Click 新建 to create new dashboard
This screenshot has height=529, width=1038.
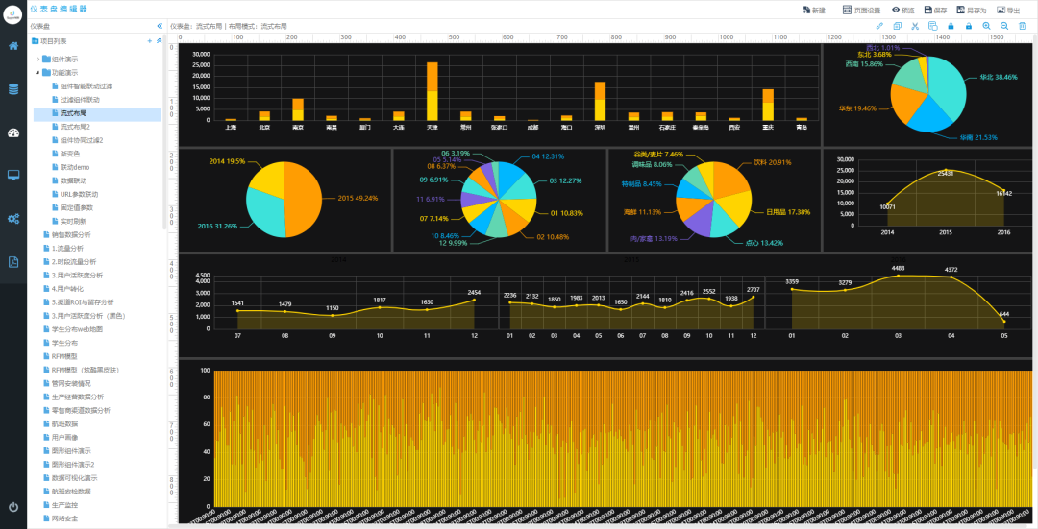pos(814,10)
